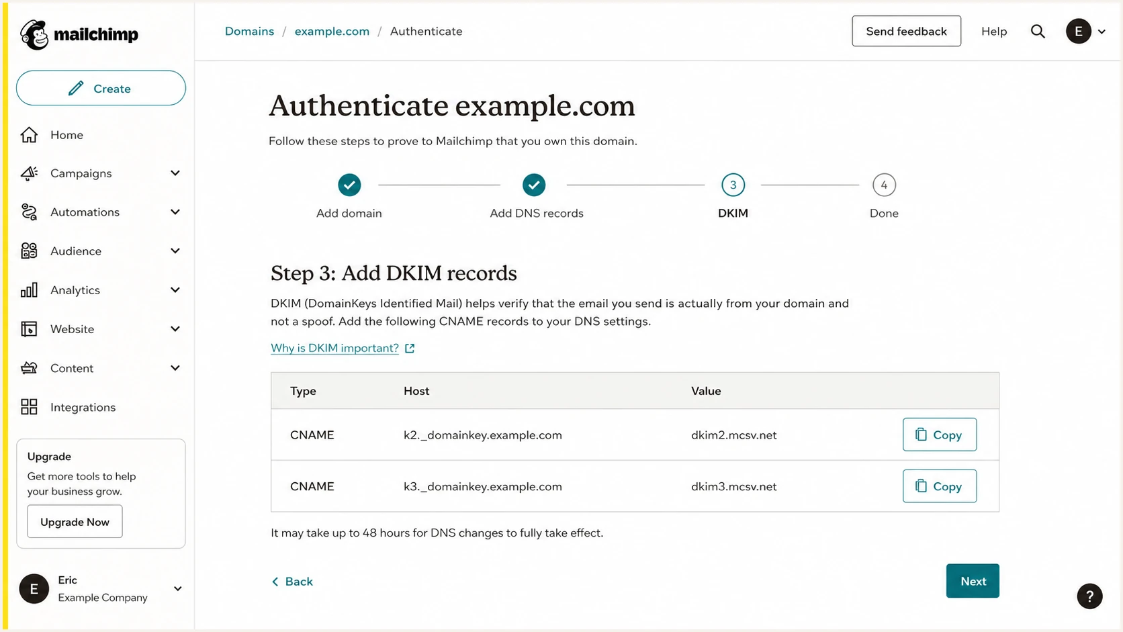Open the account dropdown arrow in top bar
The image size is (1123, 632).
[1102, 32]
